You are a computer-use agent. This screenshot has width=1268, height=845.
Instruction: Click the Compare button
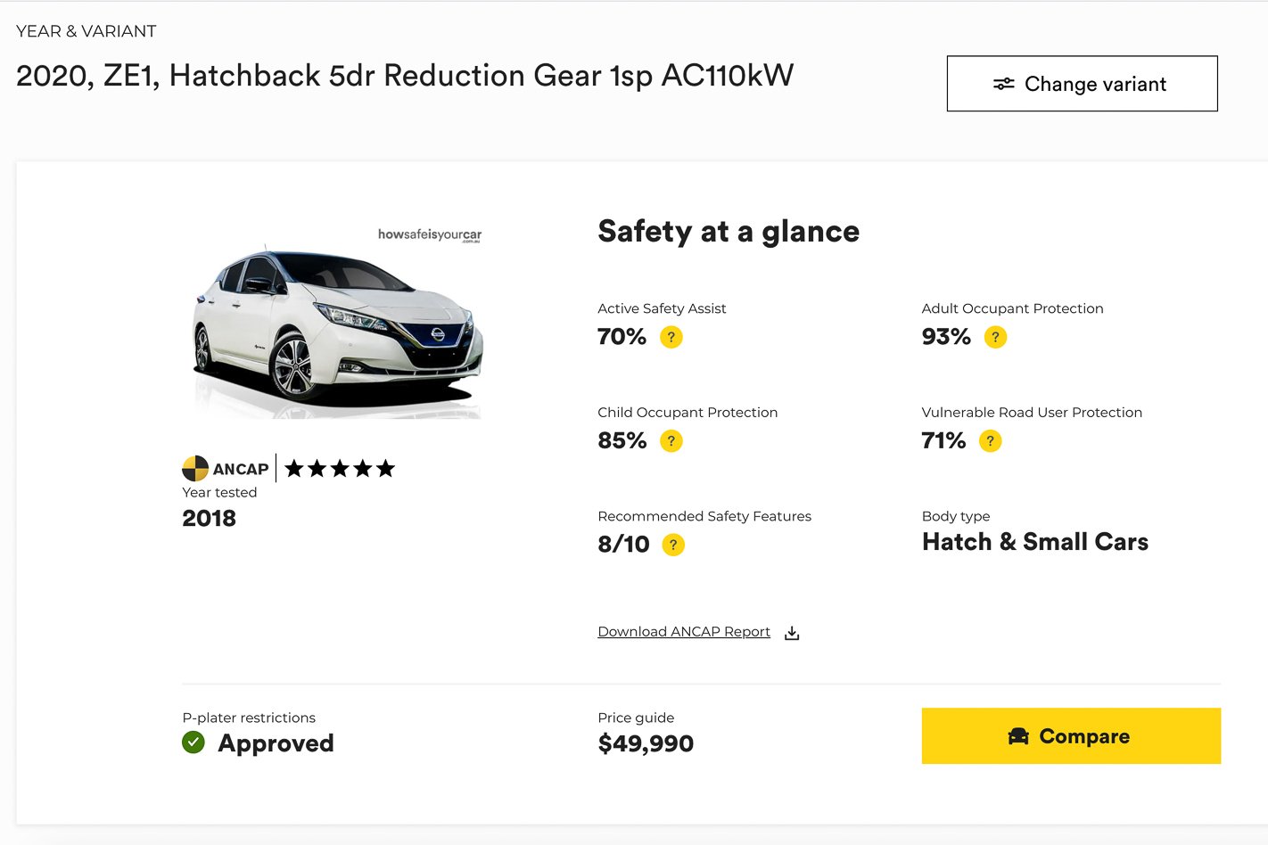(x=1071, y=736)
